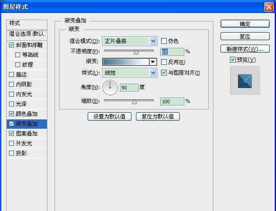Viewport: 276px width, 211px height.
Task: Enable the 仿色 dither checkbox
Action: [164, 41]
